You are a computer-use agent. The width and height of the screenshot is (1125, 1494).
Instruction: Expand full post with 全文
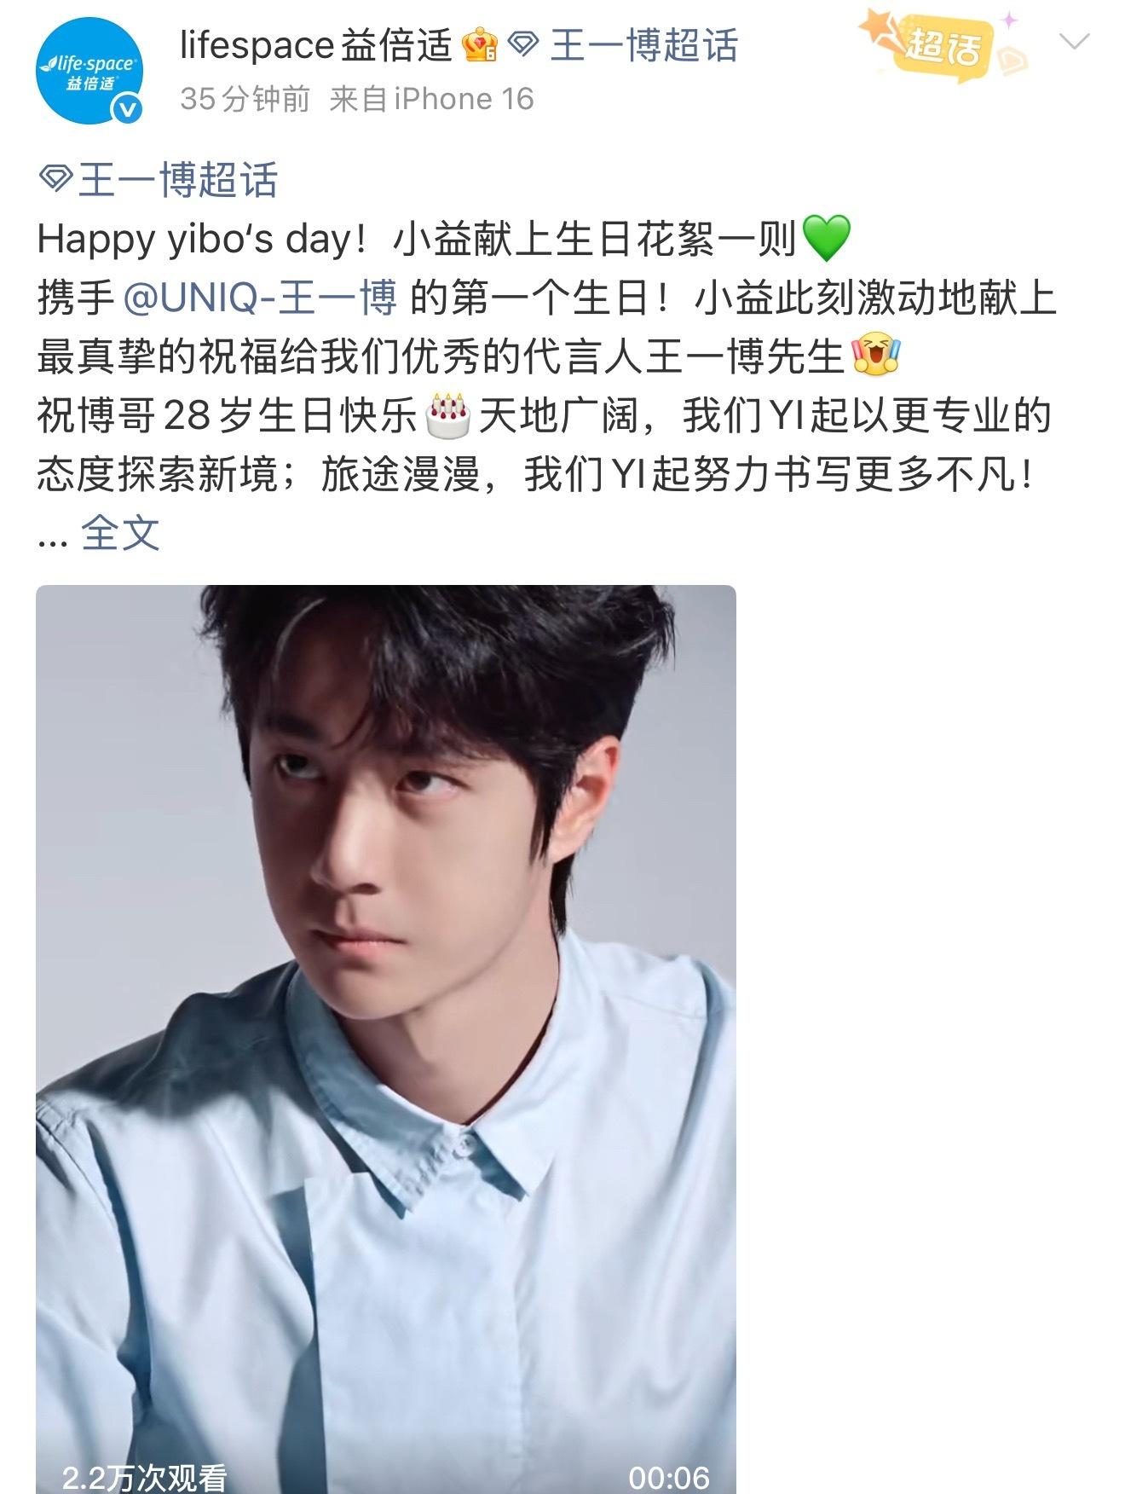pyautogui.click(x=120, y=533)
